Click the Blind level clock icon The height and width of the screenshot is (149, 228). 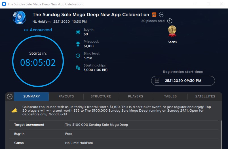click(x=78, y=56)
